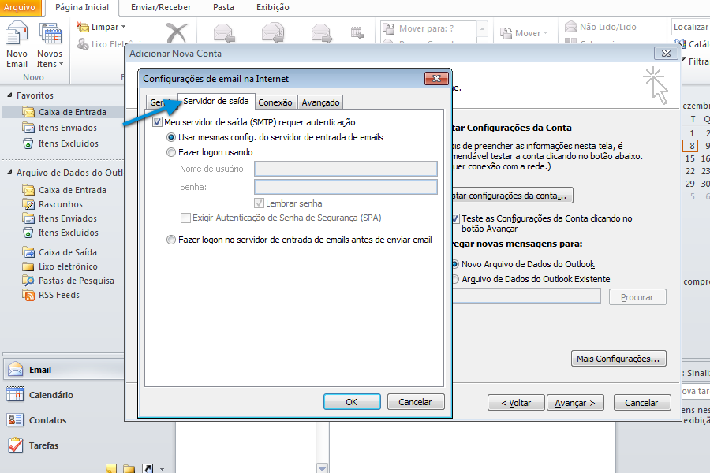Select Fazer logon usando radio option

(171, 152)
